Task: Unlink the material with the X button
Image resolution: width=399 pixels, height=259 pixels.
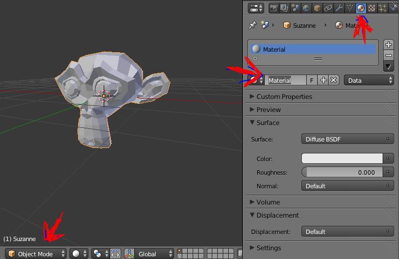Action: [334, 81]
